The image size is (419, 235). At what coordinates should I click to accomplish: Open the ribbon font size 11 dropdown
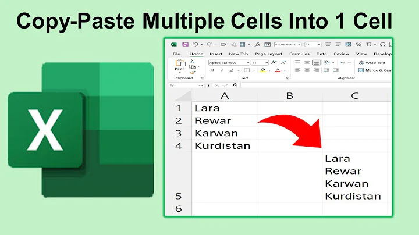[267, 63]
